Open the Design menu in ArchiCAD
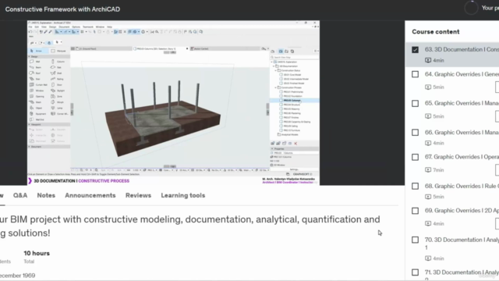This screenshot has height=281, width=499. click(52, 27)
